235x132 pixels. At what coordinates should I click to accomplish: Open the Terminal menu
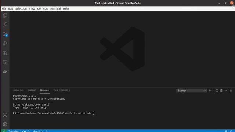pos(55,9)
